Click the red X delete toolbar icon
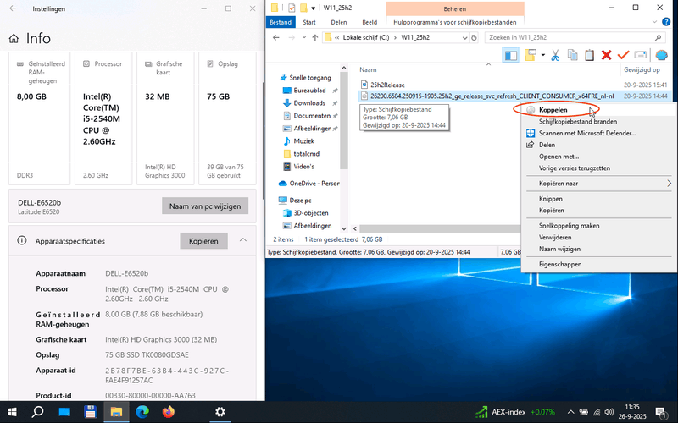 tap(606, 55)
